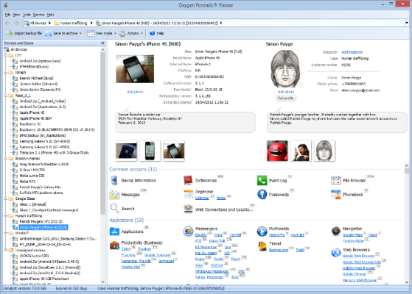This screenshot has width=412, height=294.
Task: Click the device tree vertical scrollbar
Action: point(102,134)
